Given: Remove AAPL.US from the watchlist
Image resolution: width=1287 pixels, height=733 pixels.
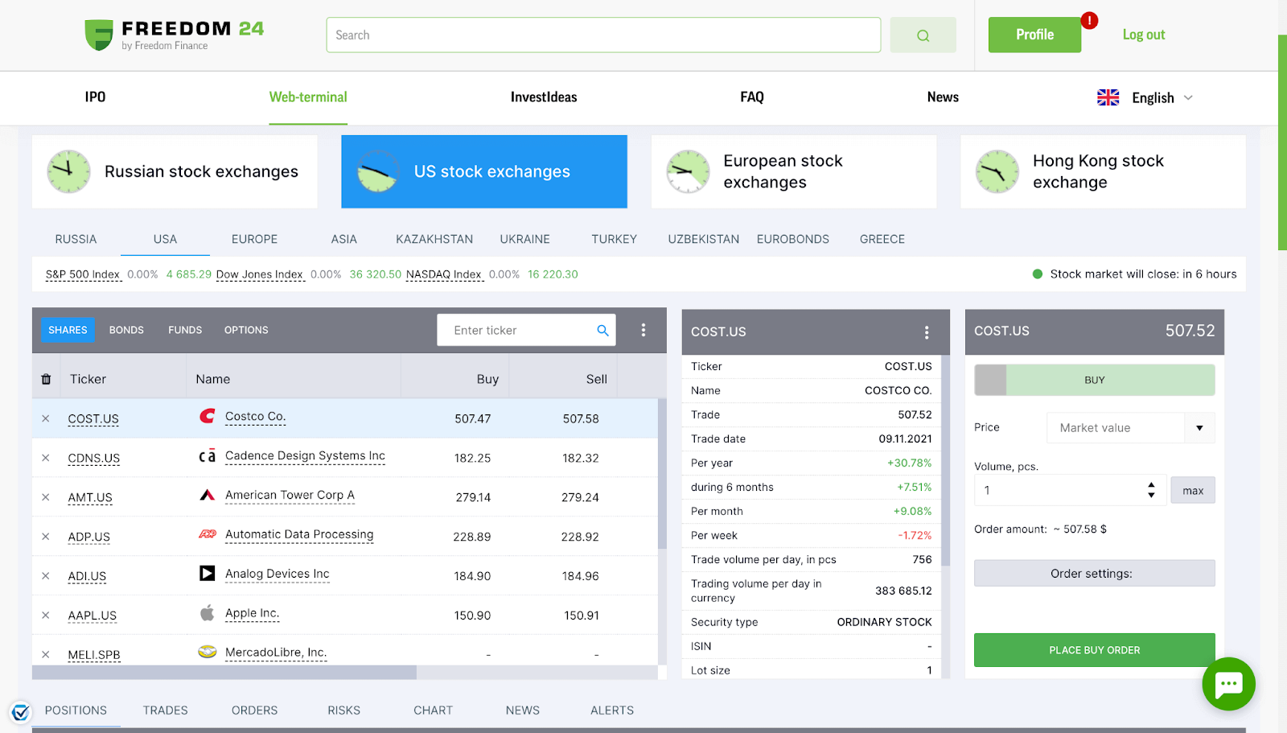Looking at the screenshot, I should 46,616.
